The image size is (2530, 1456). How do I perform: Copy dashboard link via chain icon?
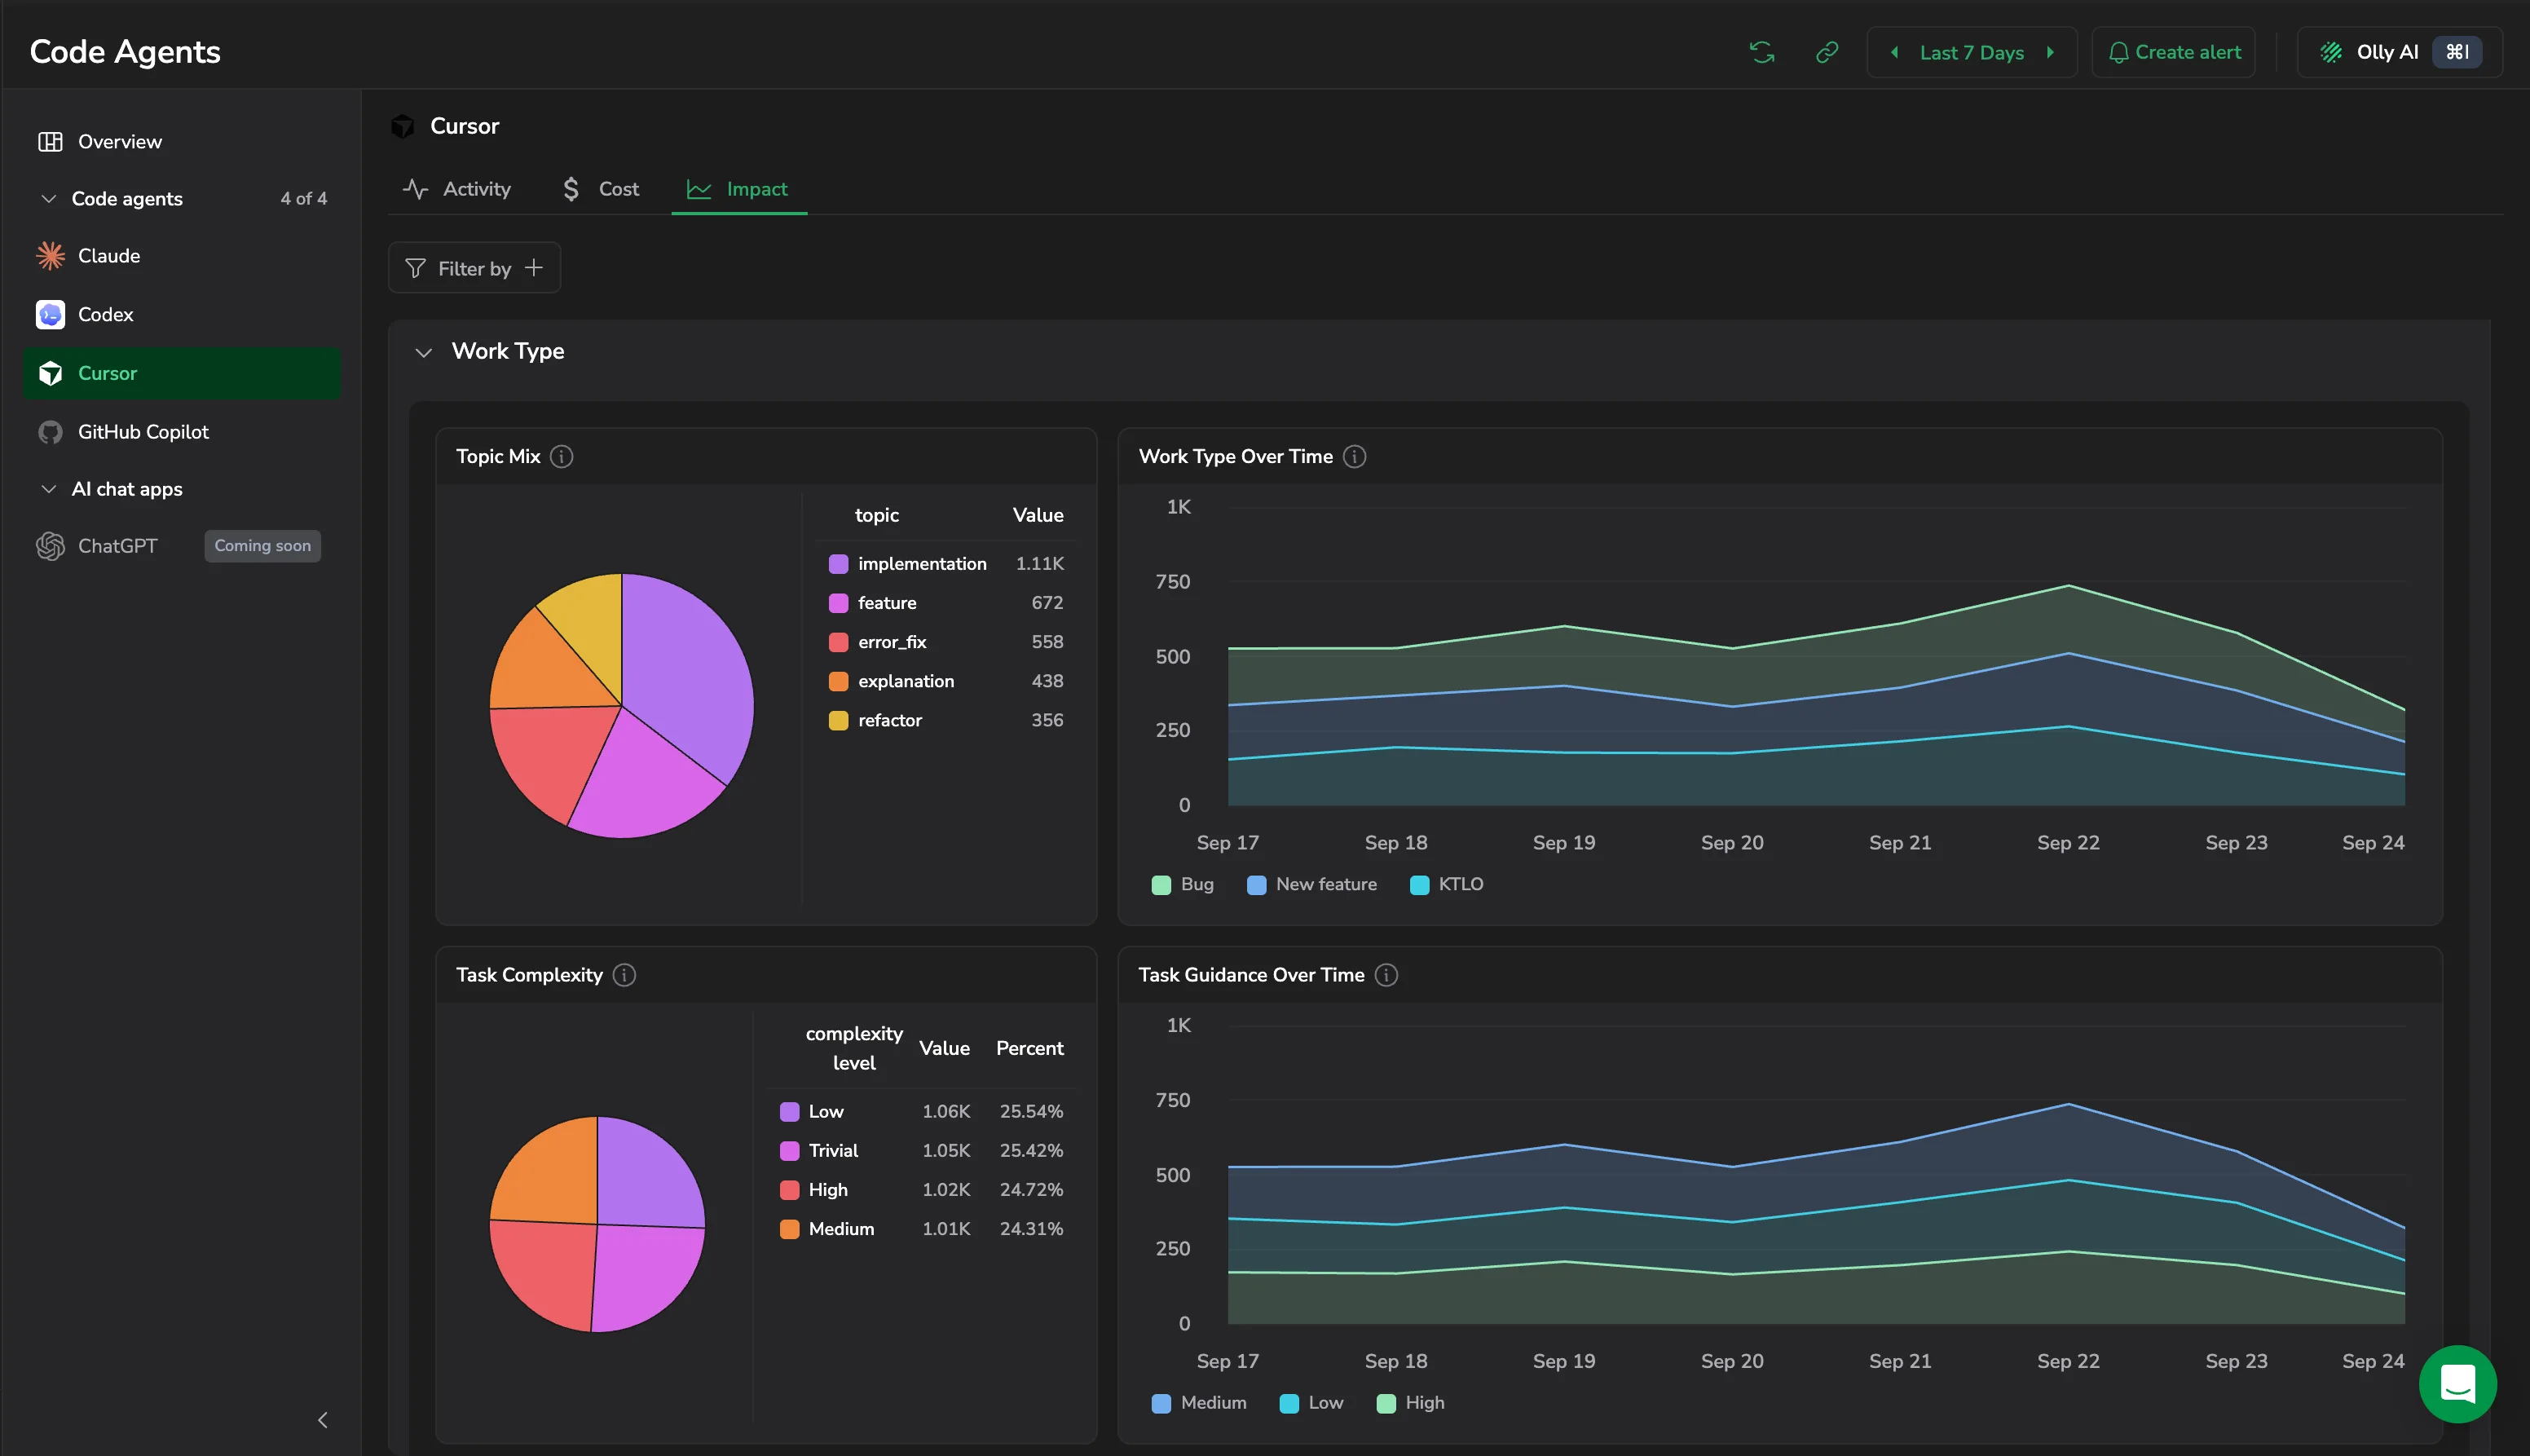pos(1827,52)
